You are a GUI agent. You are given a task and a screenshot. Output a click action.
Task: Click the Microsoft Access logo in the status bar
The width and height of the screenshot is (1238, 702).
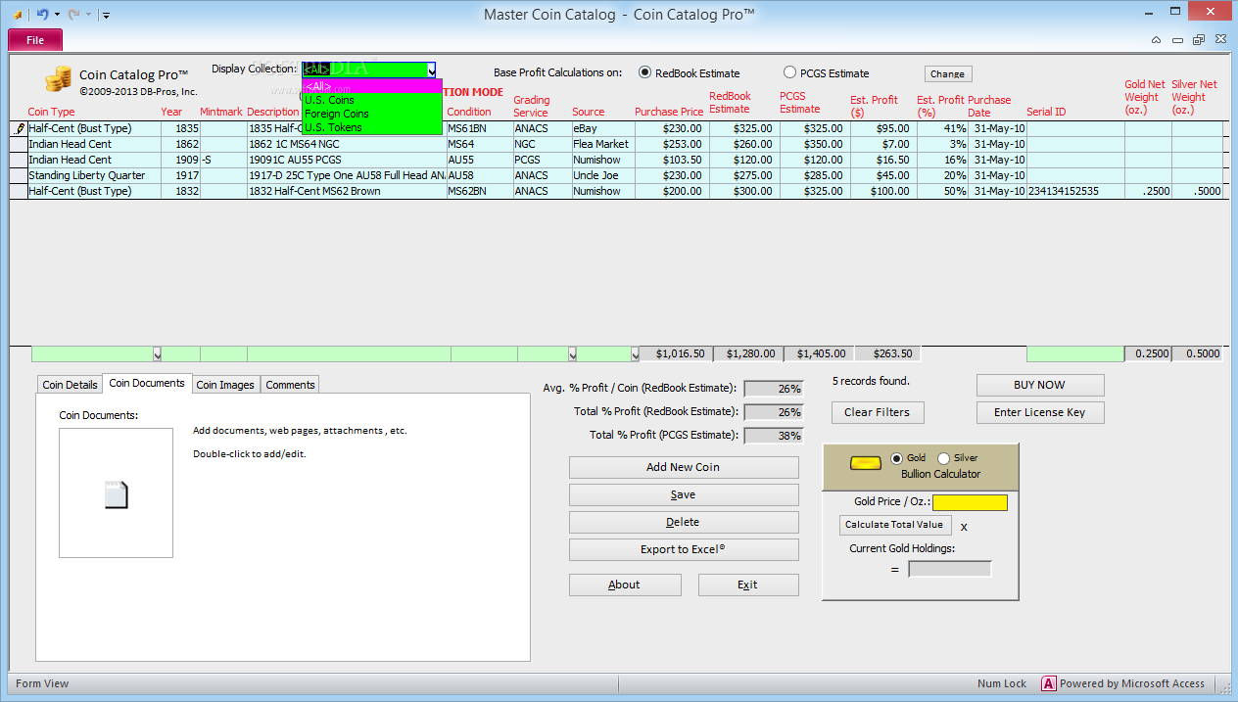[x=1048, y=683]
